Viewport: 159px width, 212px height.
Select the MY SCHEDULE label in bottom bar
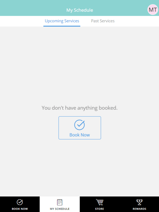(x=60, y=209)
